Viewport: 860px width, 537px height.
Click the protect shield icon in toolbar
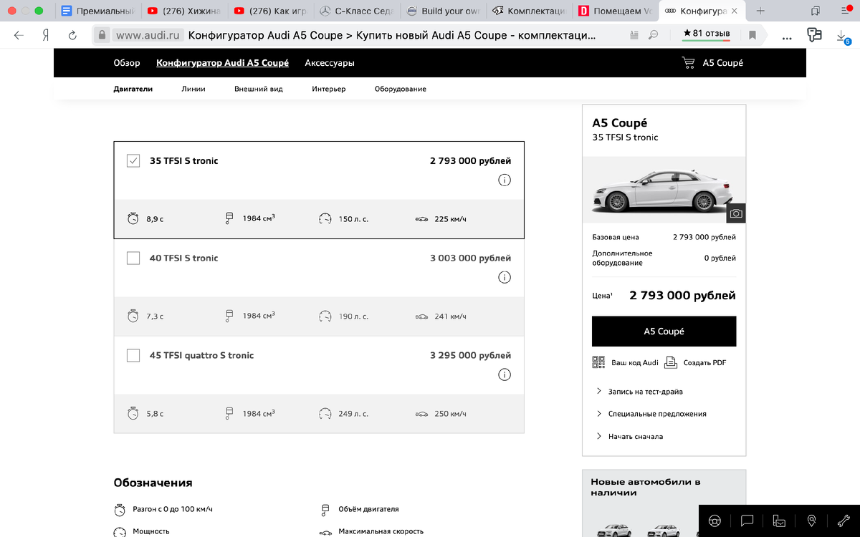pos(813,35)
